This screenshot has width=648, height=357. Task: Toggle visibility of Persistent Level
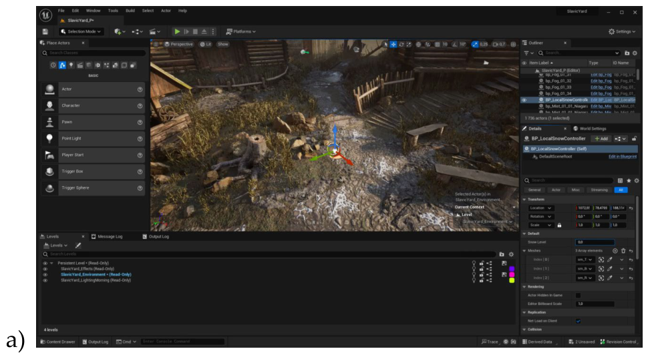45,263
